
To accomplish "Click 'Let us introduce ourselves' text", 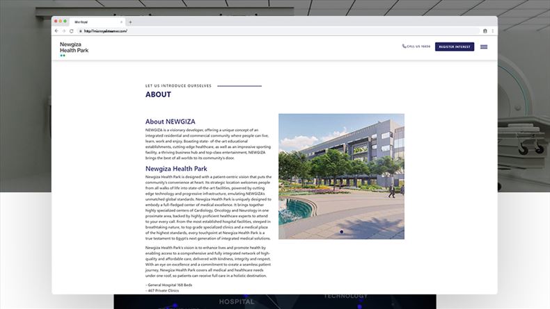I will [x=178, y=85].
